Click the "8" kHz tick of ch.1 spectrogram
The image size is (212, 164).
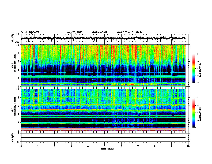coord(18,53)
